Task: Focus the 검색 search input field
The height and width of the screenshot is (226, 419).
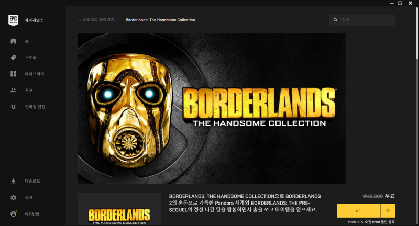Action: pos(362,20)
